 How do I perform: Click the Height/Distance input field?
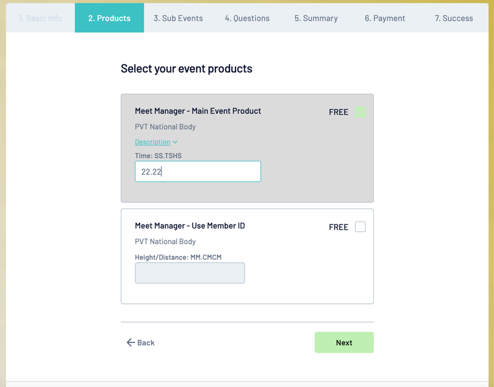[190, 273]
